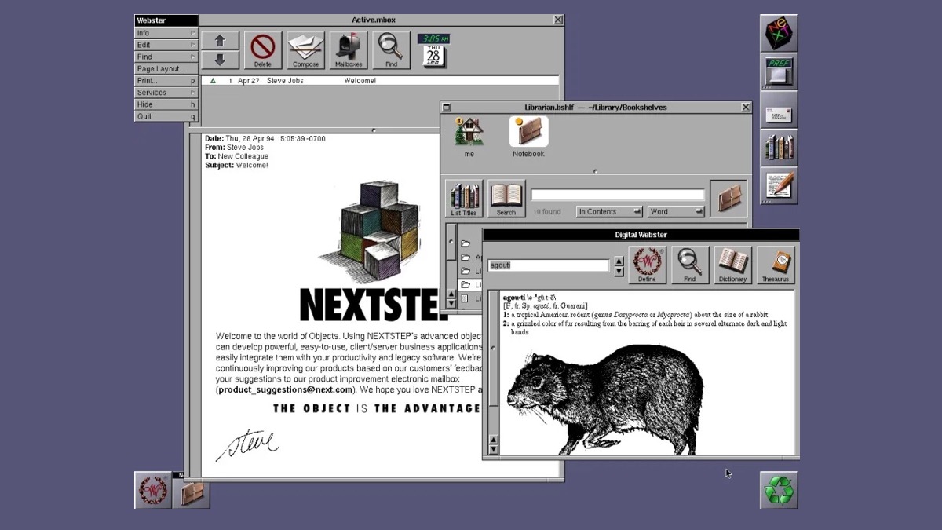Image resolution: width=942 pixels, height=530 pixels.
Task: Click the Active.mbox window title bar
Action: [375, 20]
